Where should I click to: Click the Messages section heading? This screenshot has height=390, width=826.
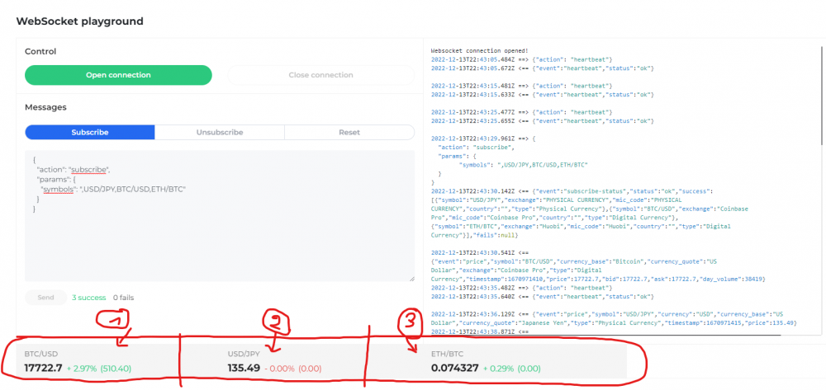pyautogui.click(x=45, y=107)
